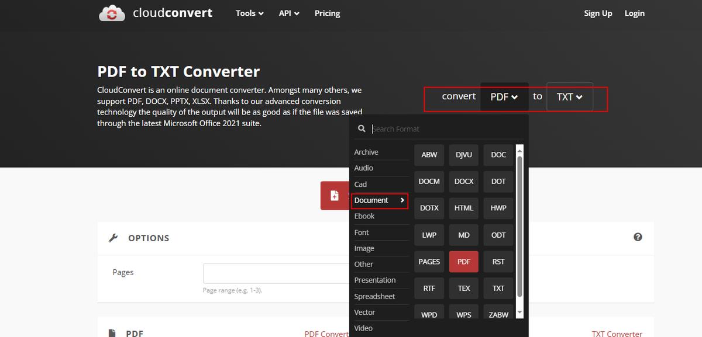Open the help question mark icon

coord(638,237)
